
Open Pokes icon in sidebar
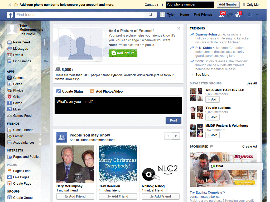coord(9,84)
